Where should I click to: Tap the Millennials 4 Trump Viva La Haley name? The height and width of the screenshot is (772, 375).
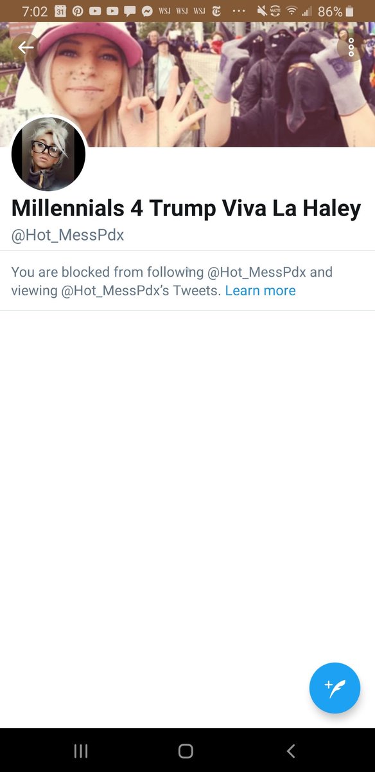pos(186,208)
